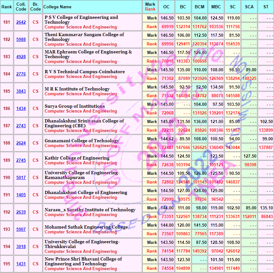This screenshot has width=274, height=273.
Task: Open college code 2642 link
Action: coord(21,22)
